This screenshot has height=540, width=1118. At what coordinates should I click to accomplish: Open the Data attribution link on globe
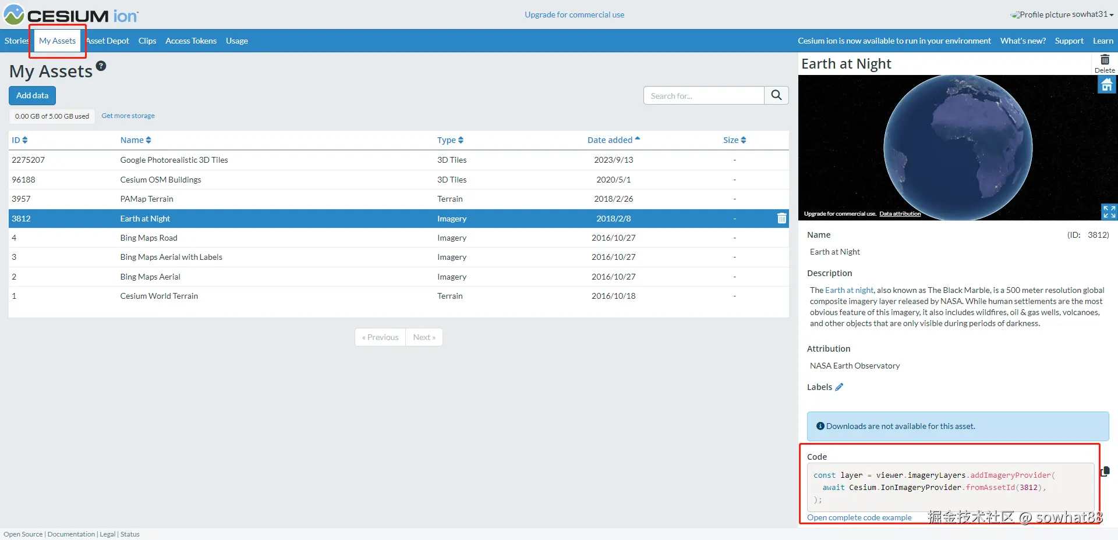tap(900, 214)
